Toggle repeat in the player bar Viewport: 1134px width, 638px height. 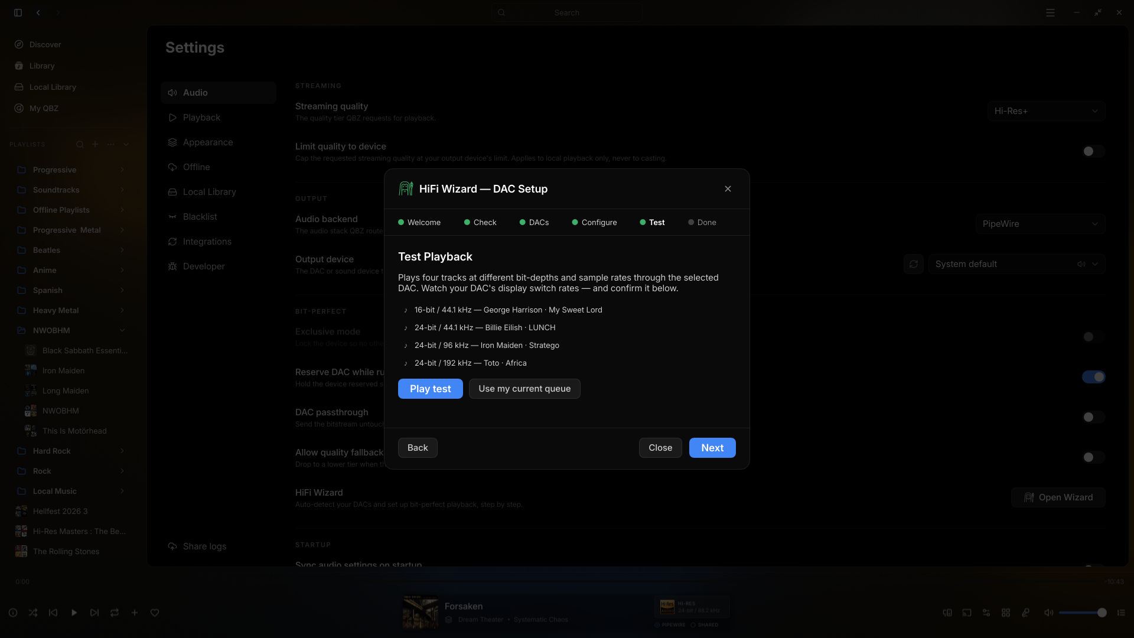coord(115,613)
